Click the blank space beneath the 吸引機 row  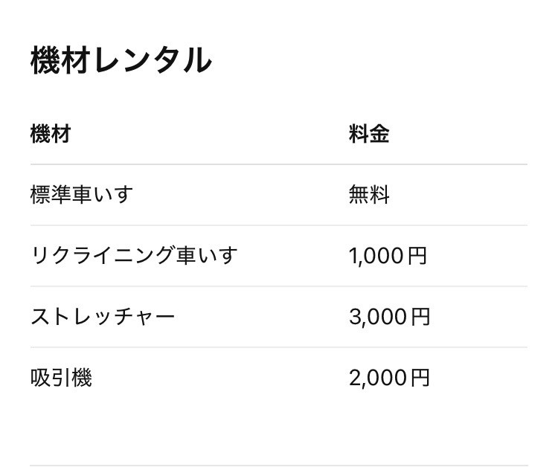pyautogui.click(x=278, y=428)
